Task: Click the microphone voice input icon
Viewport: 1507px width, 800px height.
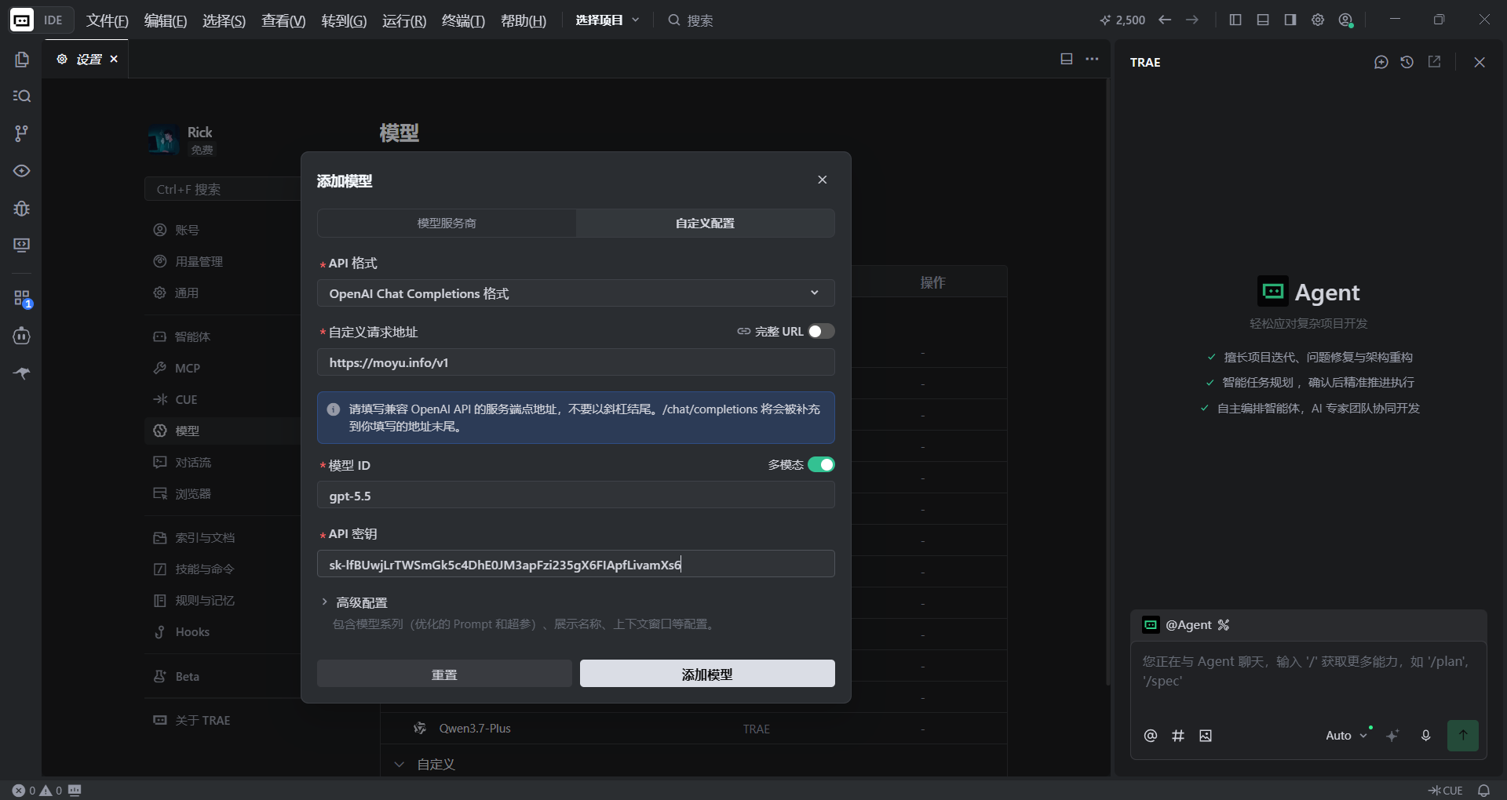Action: (x=1426, y=736)
